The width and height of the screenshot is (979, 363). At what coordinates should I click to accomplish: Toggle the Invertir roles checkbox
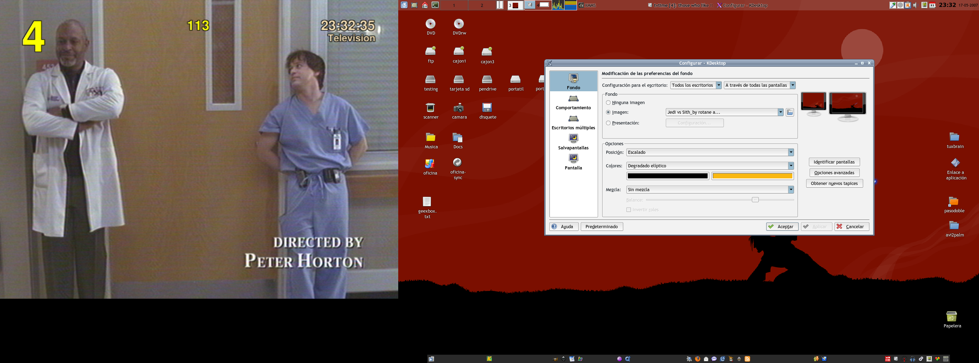[628, 210]
